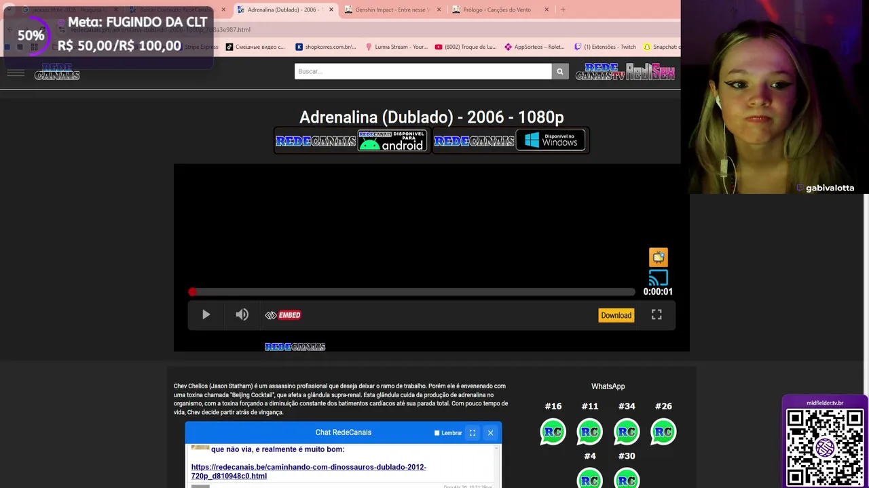The width and height of the screenshot is (869, 488).
Task: Click the RedeCanais logo below the player
Action: coord(295,346)
